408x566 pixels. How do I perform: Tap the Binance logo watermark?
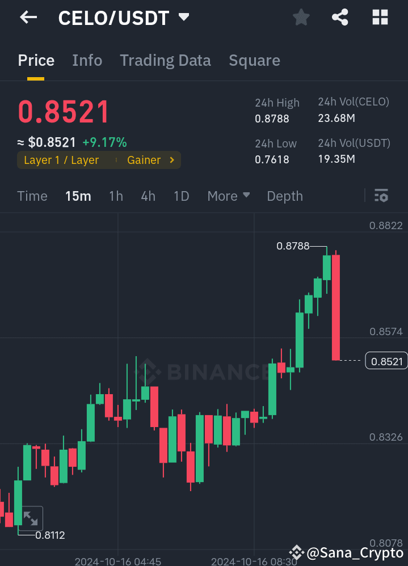pos(210,371)
